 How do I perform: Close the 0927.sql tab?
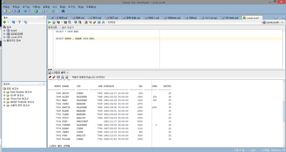120,18
